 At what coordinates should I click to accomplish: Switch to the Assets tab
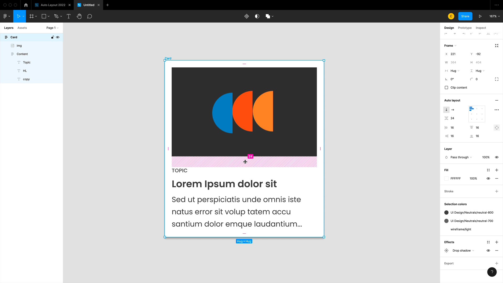click(22, 28)
